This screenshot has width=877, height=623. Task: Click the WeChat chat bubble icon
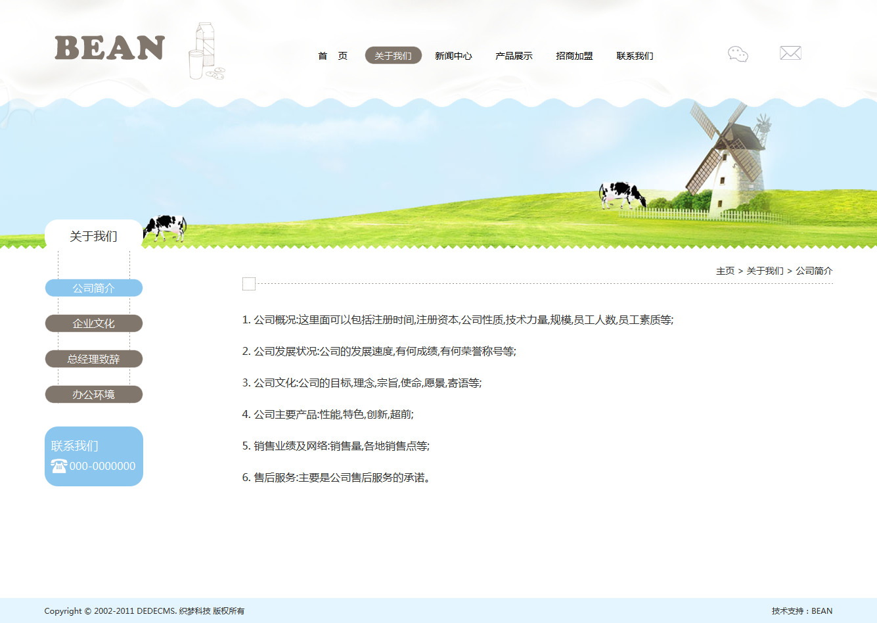tap(738, 54)
